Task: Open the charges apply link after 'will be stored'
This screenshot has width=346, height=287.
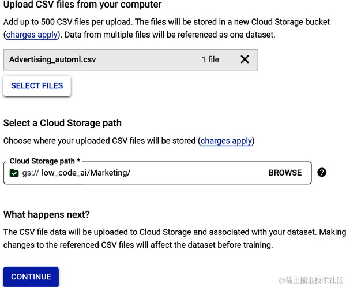Action: click(x=226, y=140)
